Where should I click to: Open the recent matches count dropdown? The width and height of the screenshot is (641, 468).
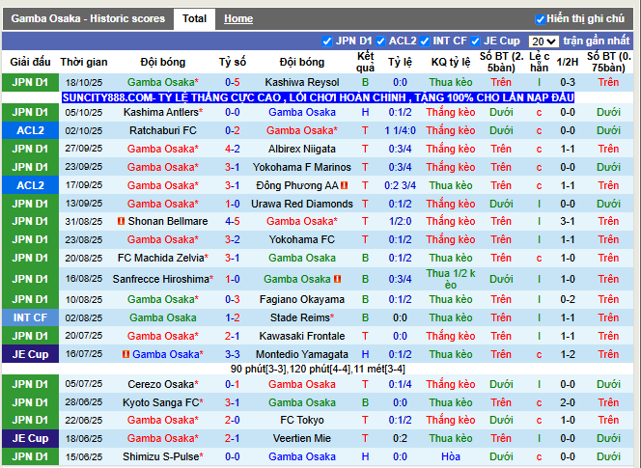(543, 41)
